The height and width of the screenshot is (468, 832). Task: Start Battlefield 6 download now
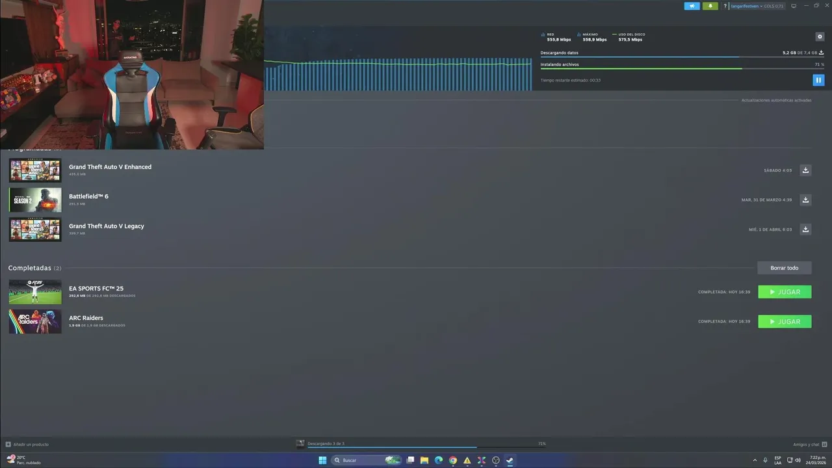805,200
